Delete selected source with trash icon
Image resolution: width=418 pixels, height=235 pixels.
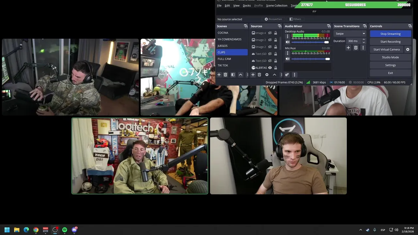pos(259,75)
